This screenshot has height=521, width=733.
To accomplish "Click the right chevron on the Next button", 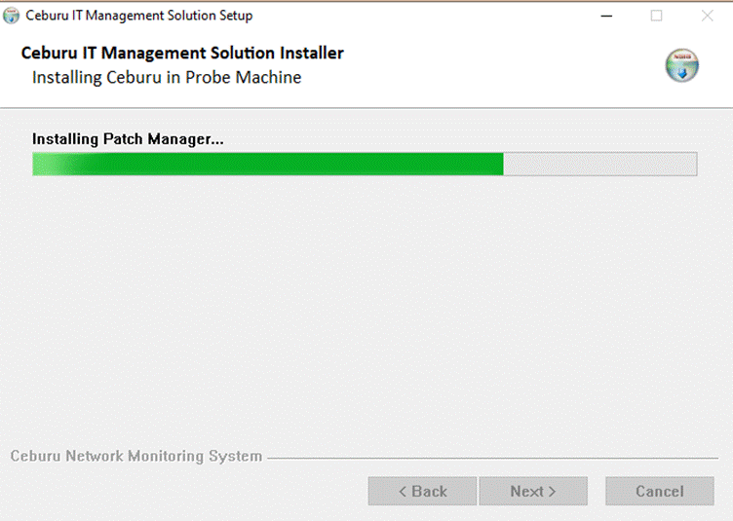I will click(552, 491).
